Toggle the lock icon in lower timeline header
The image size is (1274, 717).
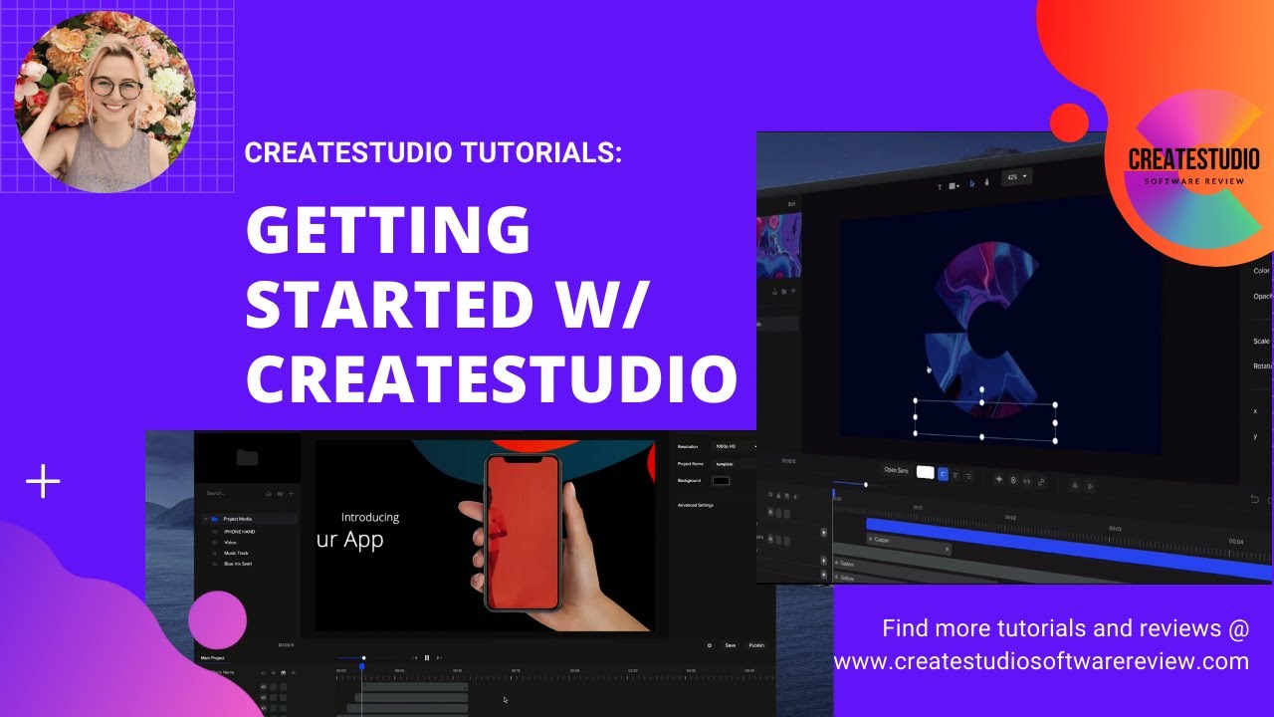click(x=274, y=672)
